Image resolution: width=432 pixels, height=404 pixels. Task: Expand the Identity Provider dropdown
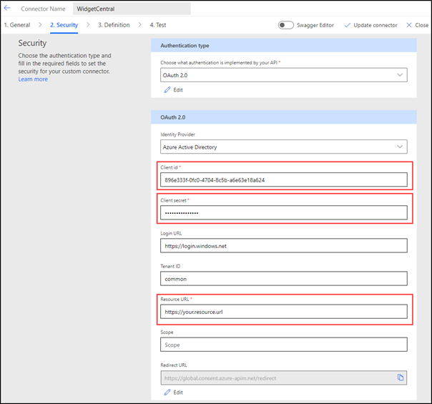point(284,147)
